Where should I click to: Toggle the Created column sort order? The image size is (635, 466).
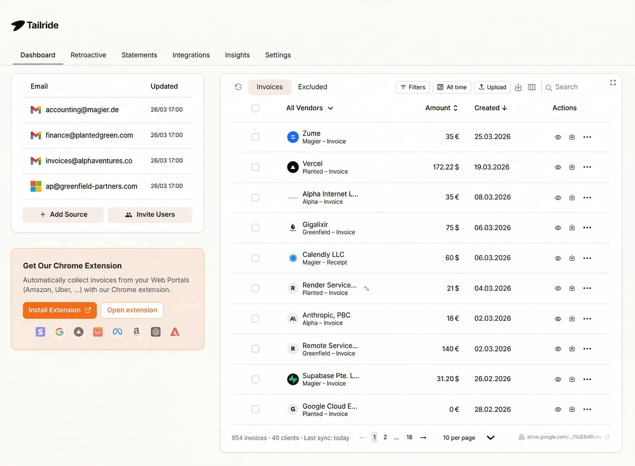(491, 108)
